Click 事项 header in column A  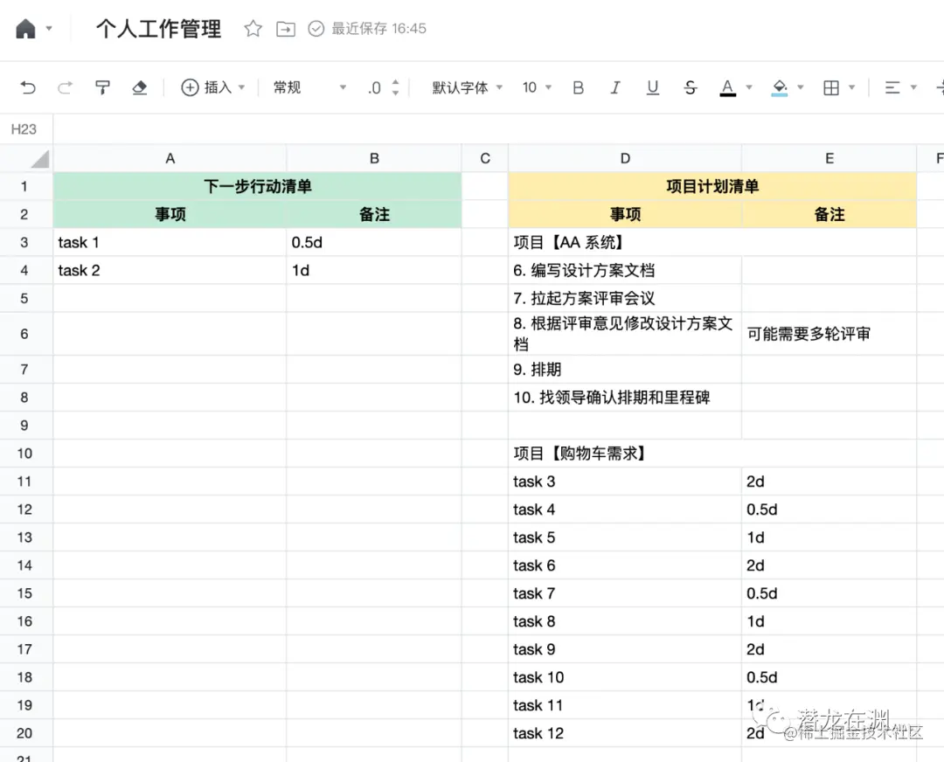pos(170,214)
